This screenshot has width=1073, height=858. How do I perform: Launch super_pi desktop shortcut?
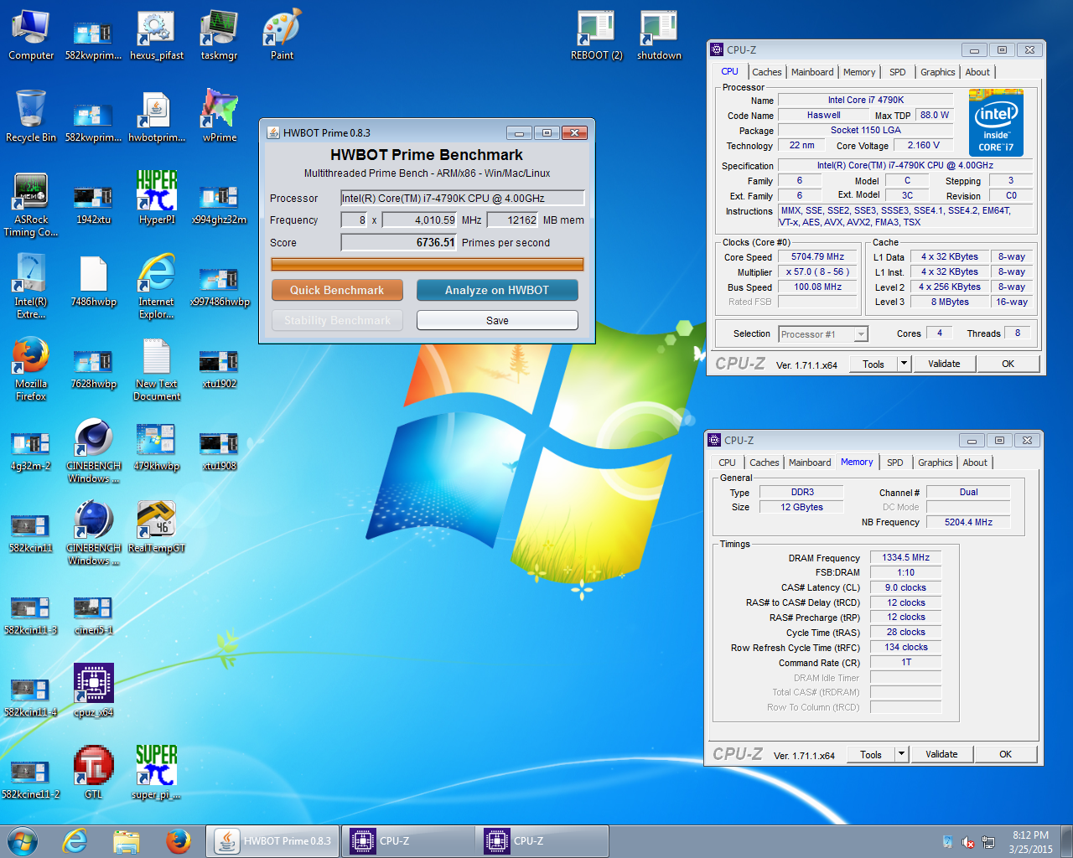coord(157,773)
